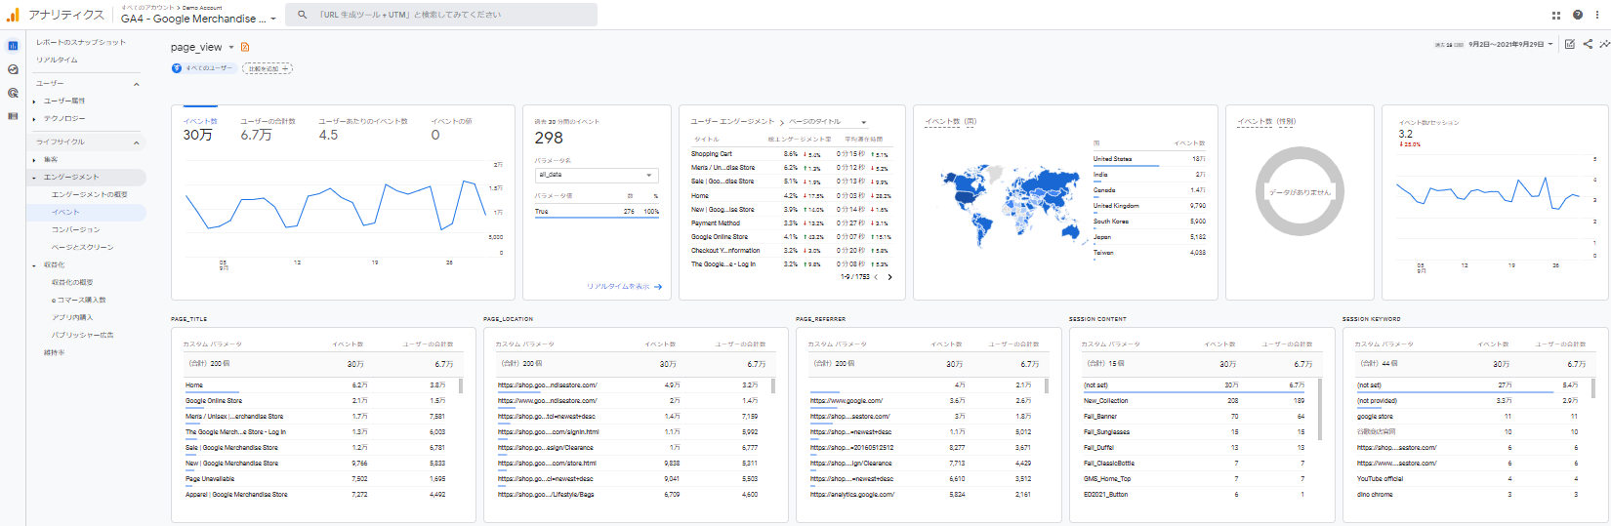Expand 集客 tree item
The image size is (1611, 526).
34,160
